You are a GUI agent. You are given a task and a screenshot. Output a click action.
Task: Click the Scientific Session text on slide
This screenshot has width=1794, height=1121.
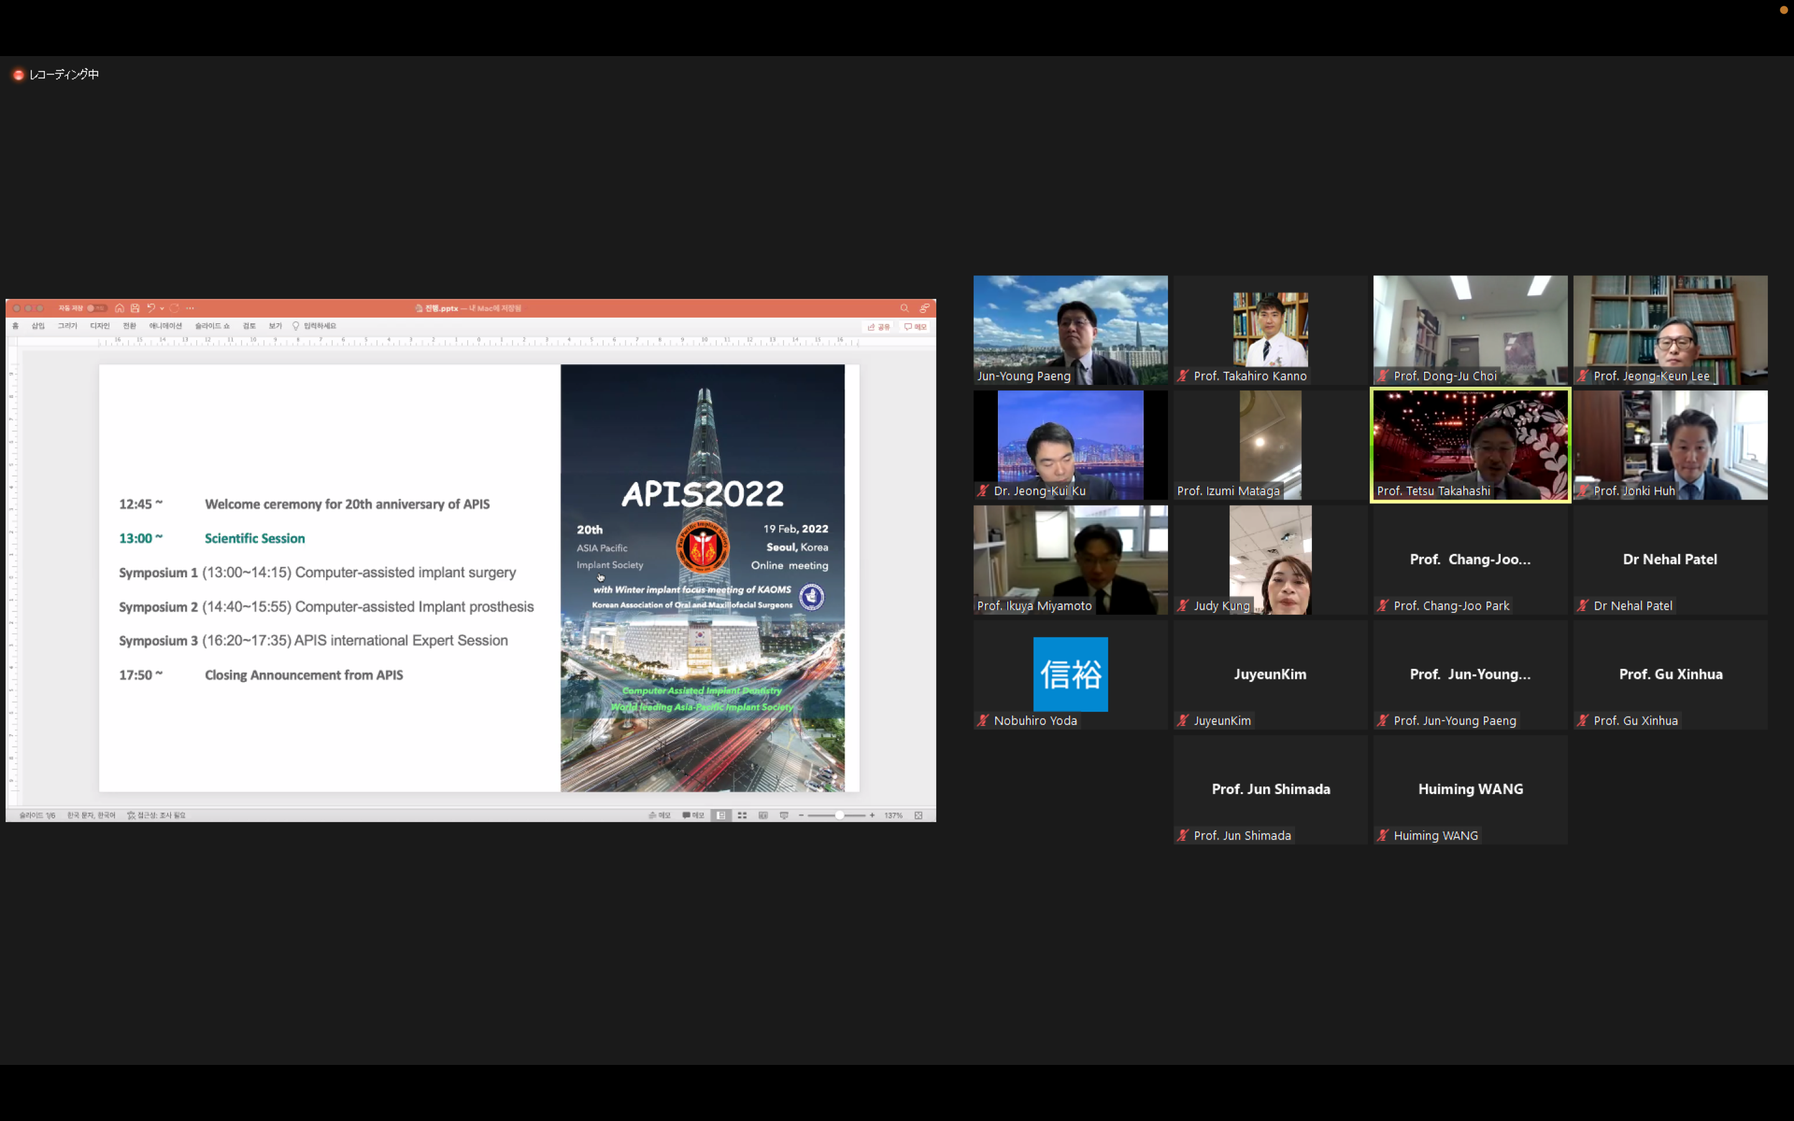[x=254, y=538]
